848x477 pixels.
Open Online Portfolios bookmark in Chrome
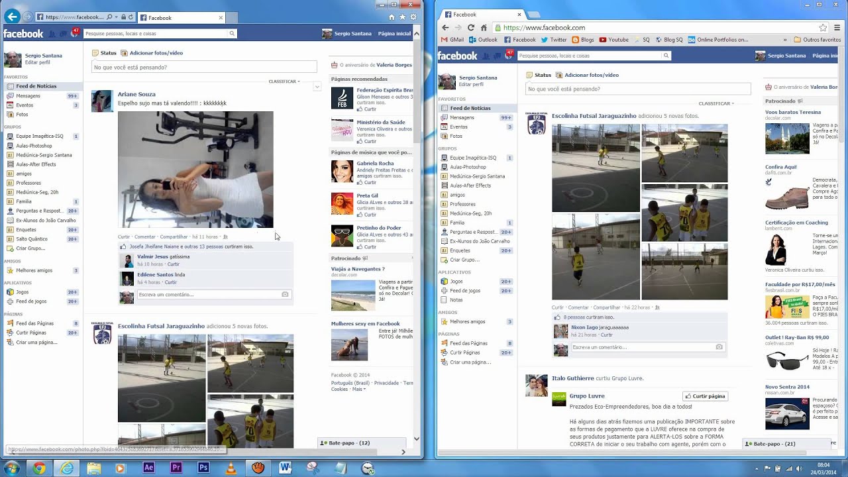(x=717, y=40)
